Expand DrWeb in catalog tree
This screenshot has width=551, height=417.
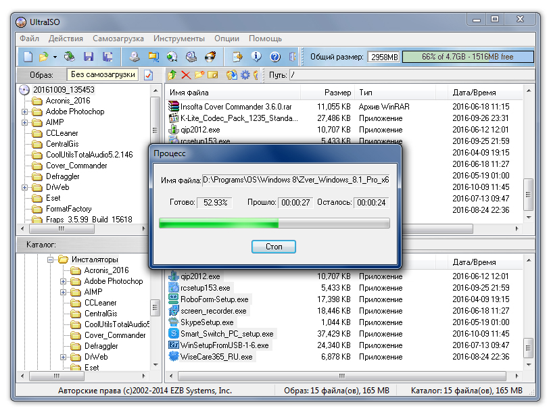[x=64, y=357]
